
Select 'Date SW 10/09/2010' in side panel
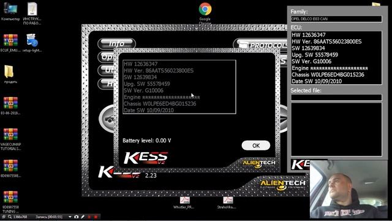[x=317, y=81]
